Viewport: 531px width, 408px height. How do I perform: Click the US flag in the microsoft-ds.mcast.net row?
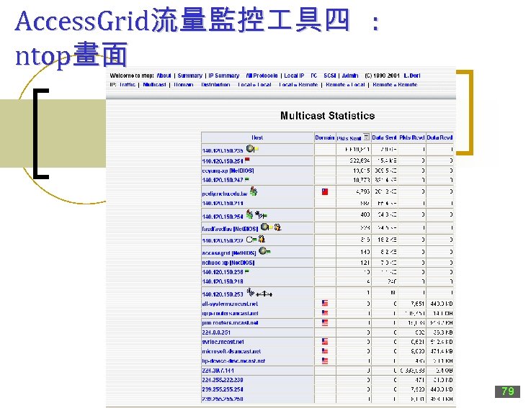click(x=325, y=351)
